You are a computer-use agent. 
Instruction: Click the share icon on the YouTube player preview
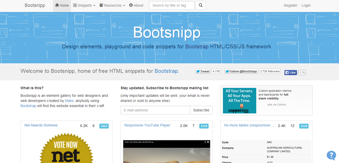point(205,142)
